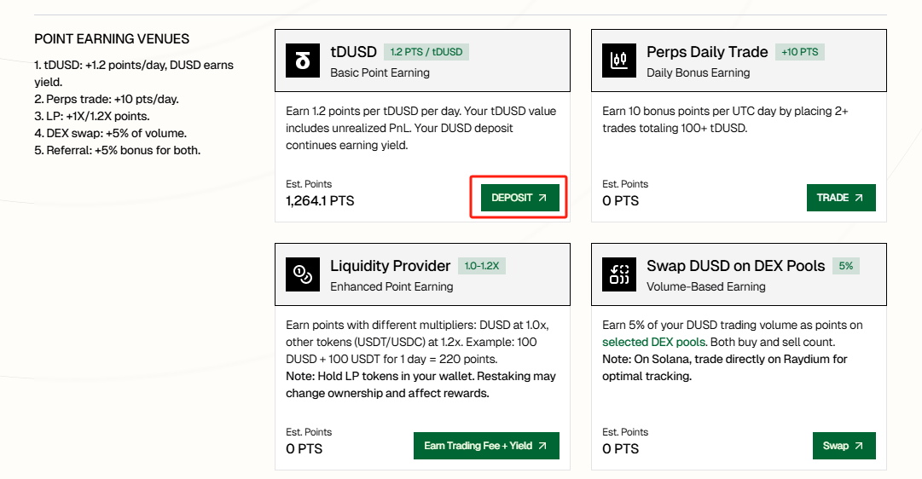
Task: Click the tDUSD delta logo icon
Action: [x=302, y=61]
